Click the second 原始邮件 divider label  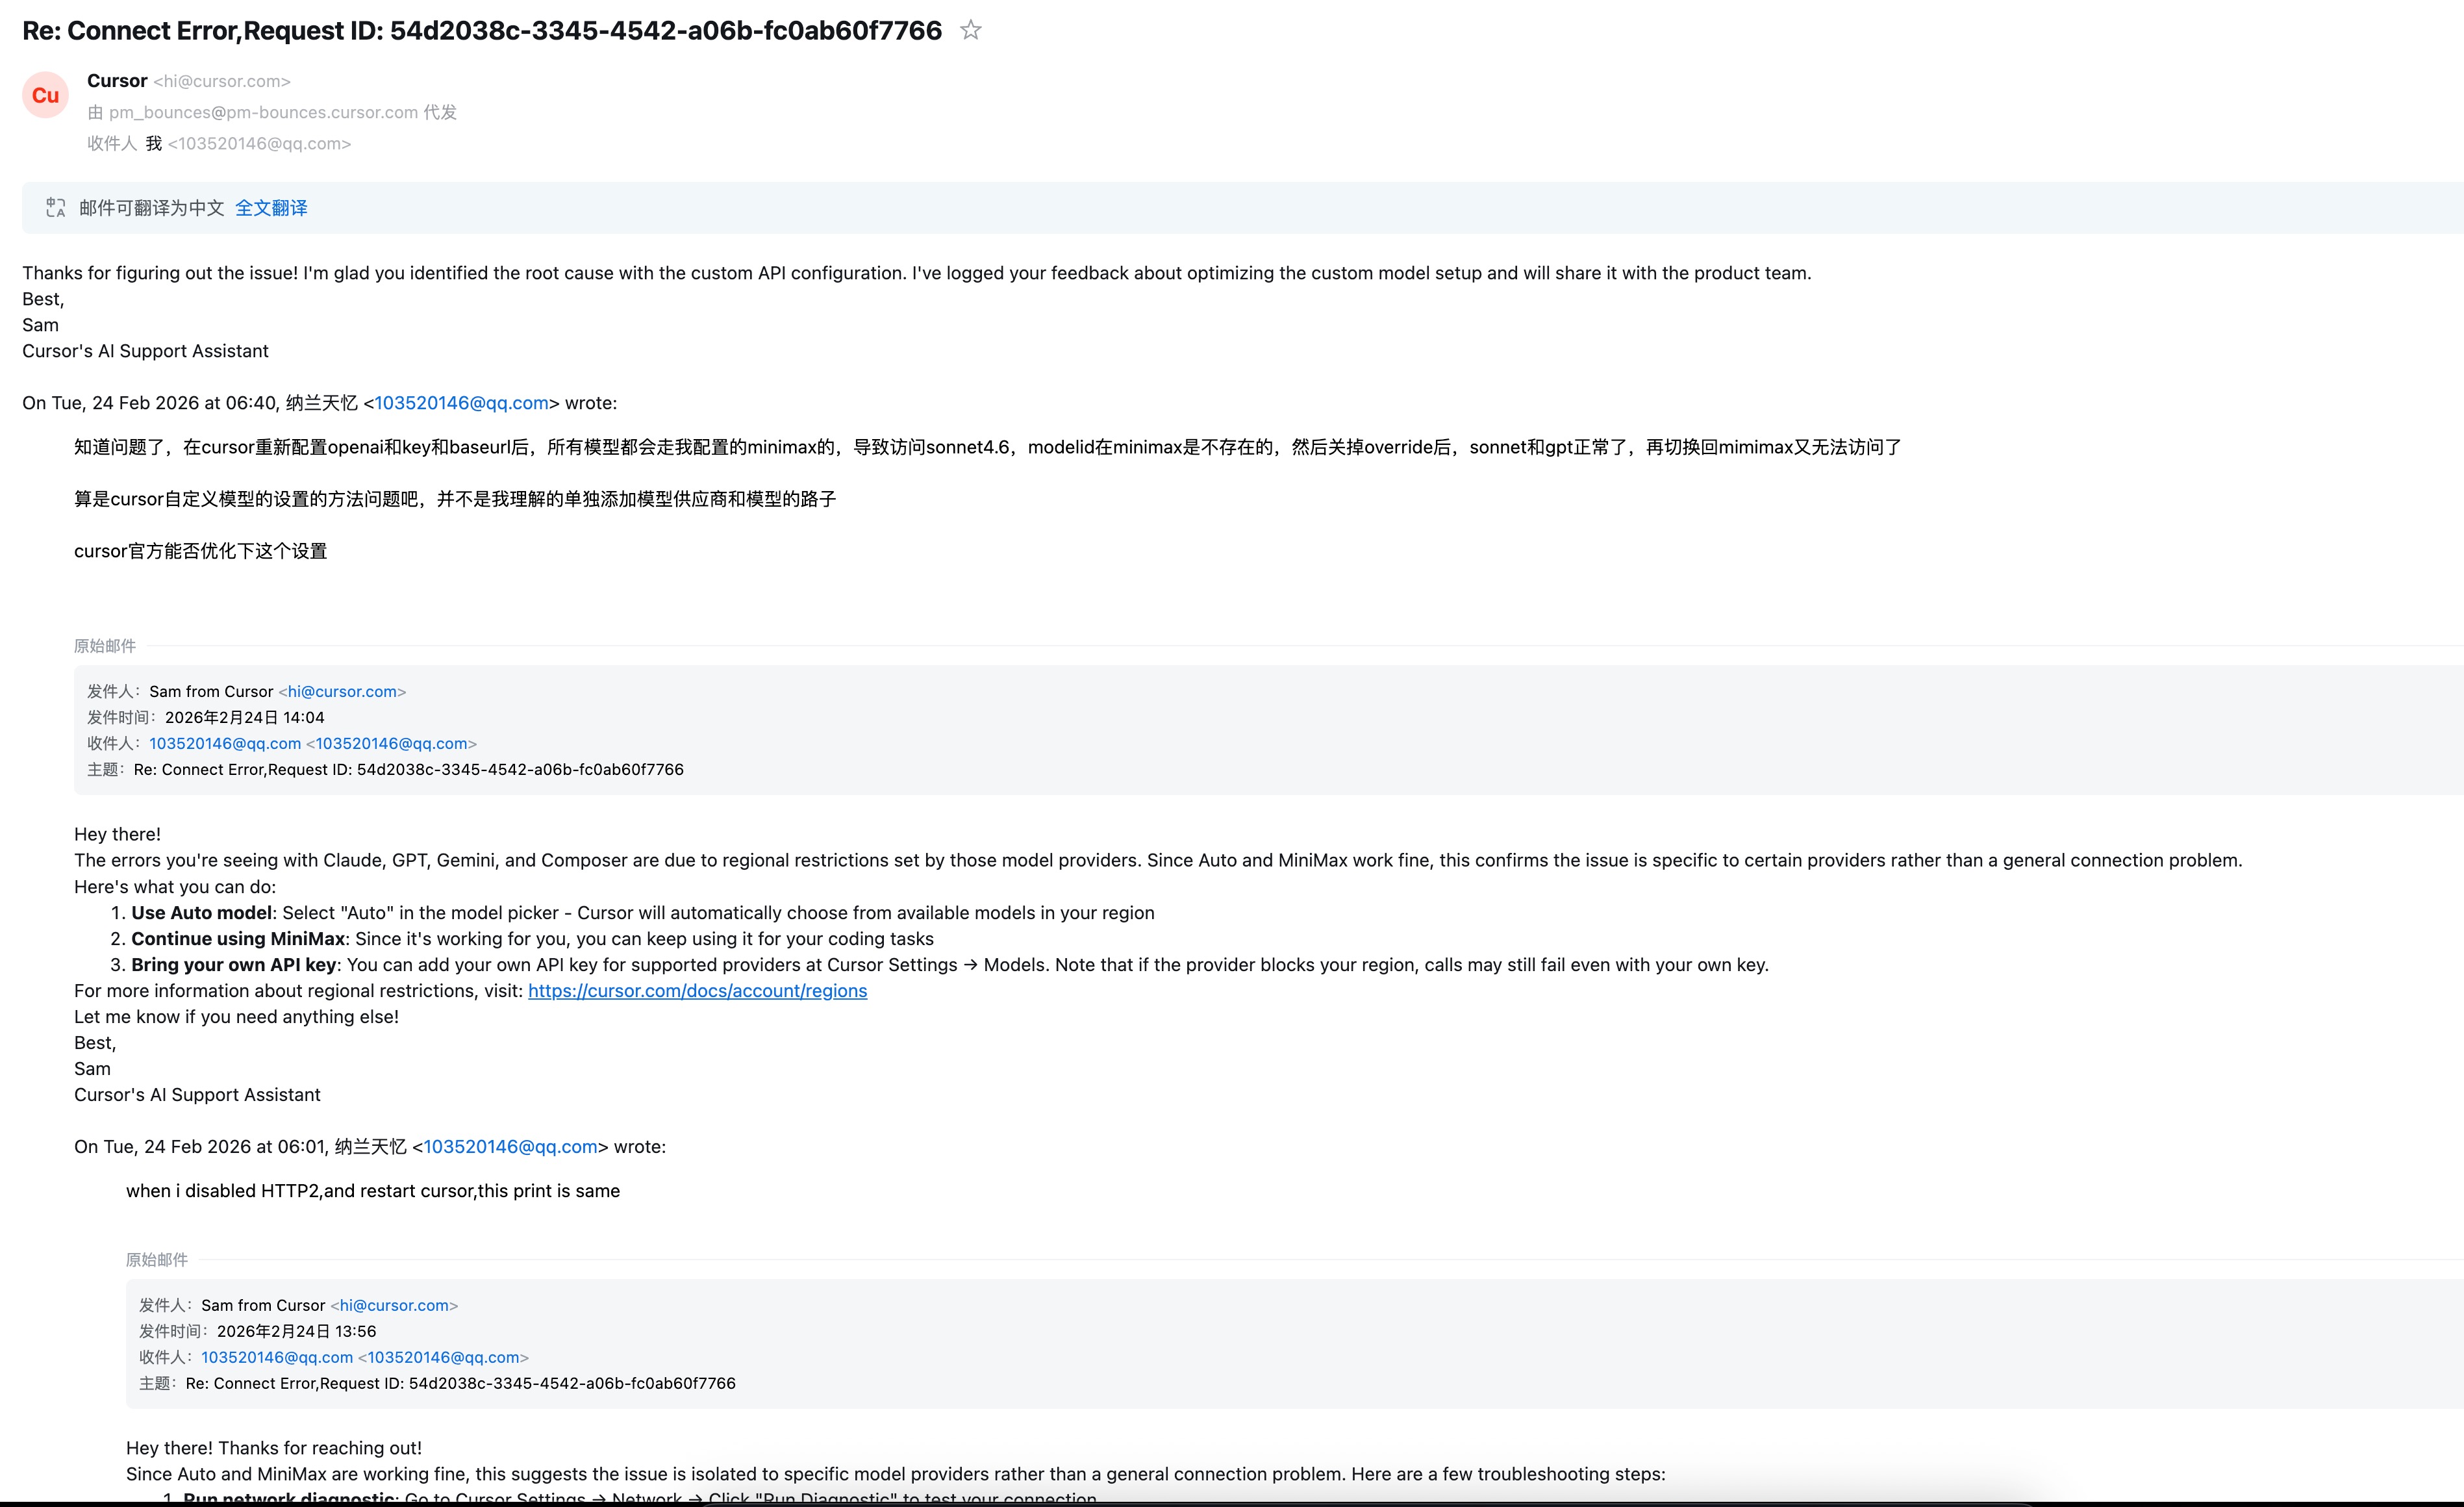[x=157, y=1260]
